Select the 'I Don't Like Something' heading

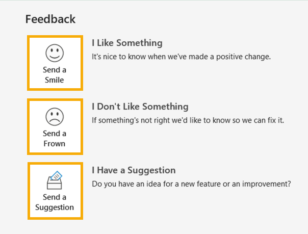140,107
